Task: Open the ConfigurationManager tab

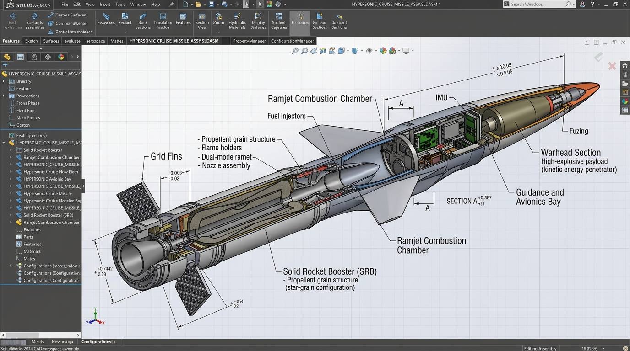Action: point(292,41)
